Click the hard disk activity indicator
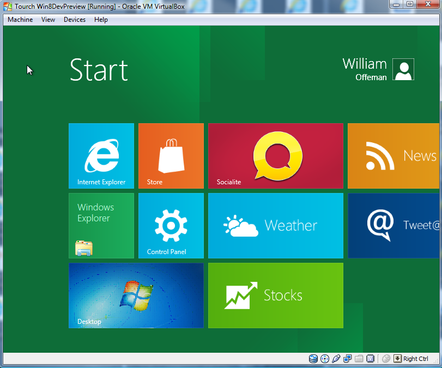 (x=313, y=359)
